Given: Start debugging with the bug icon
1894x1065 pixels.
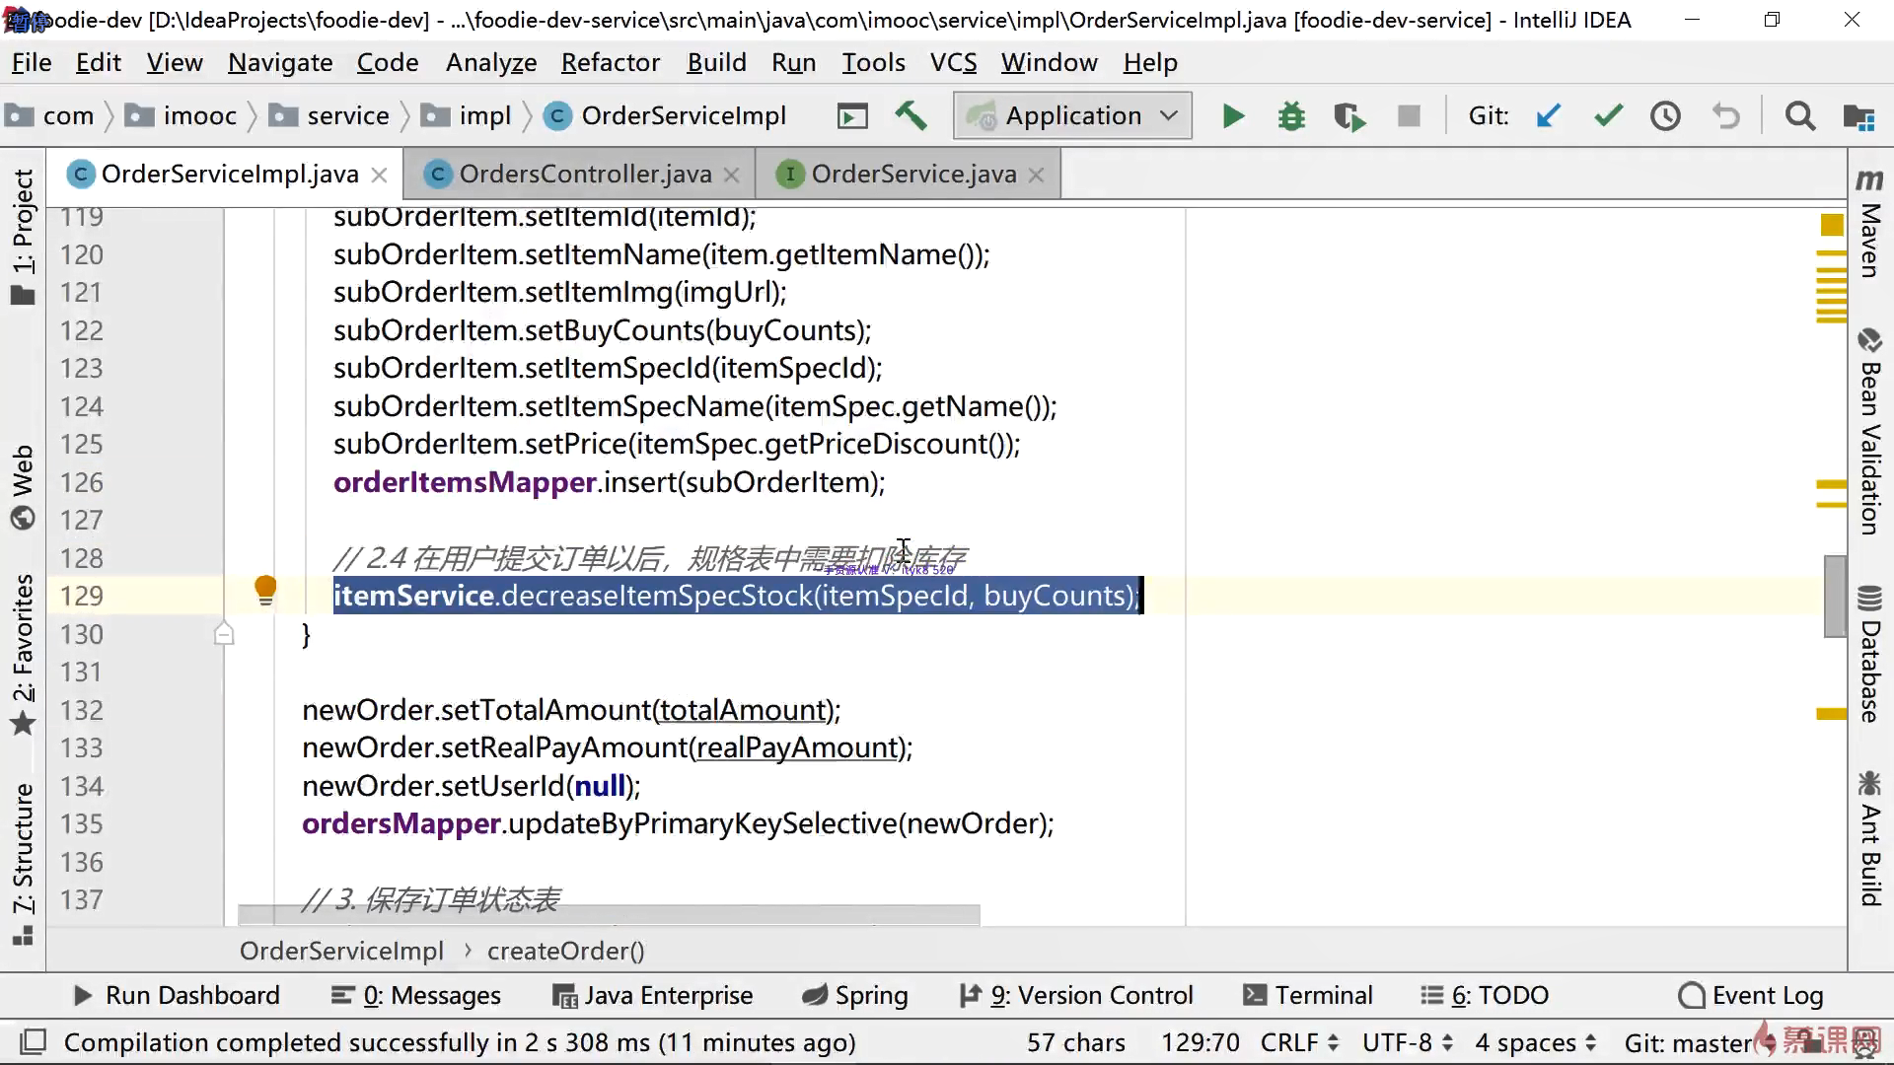Looking at the screenshot, I should 1290,116.
